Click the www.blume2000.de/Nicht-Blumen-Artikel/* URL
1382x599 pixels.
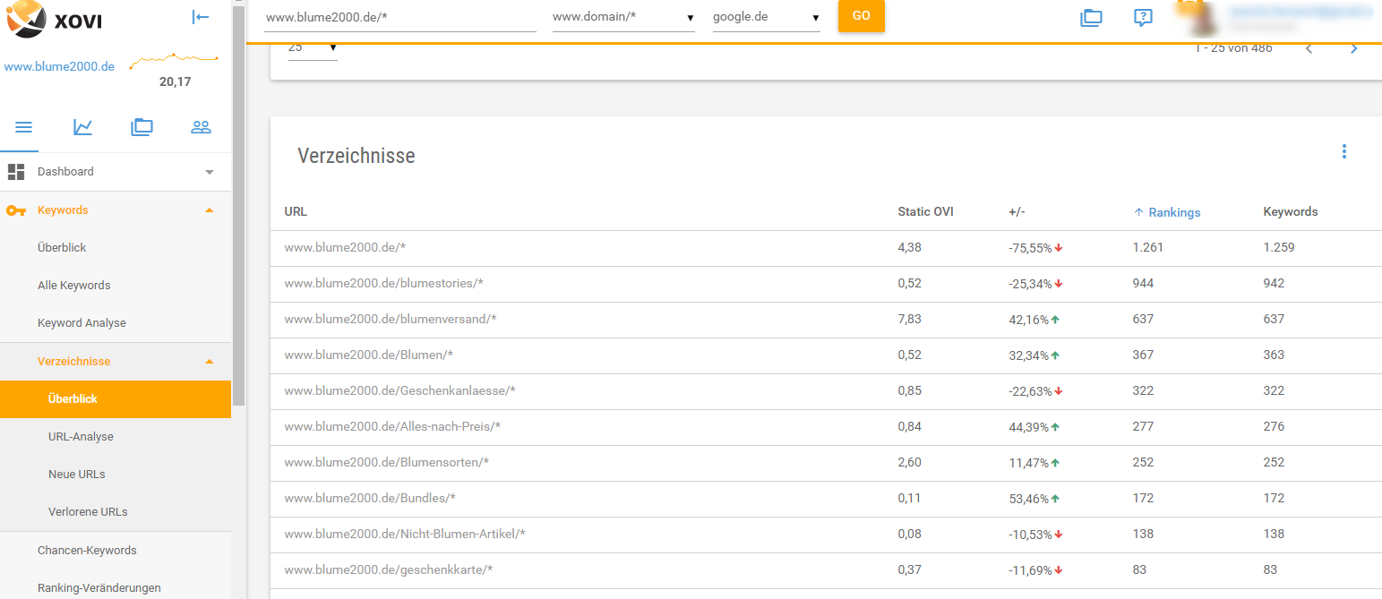pyautogui.click(x=405, y=535)
